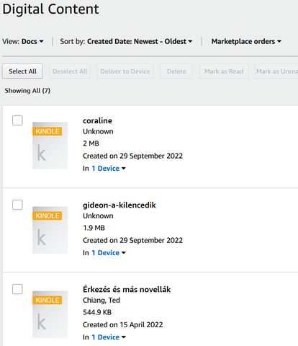Open the Érkezés és más novellák title

point(127,289)
